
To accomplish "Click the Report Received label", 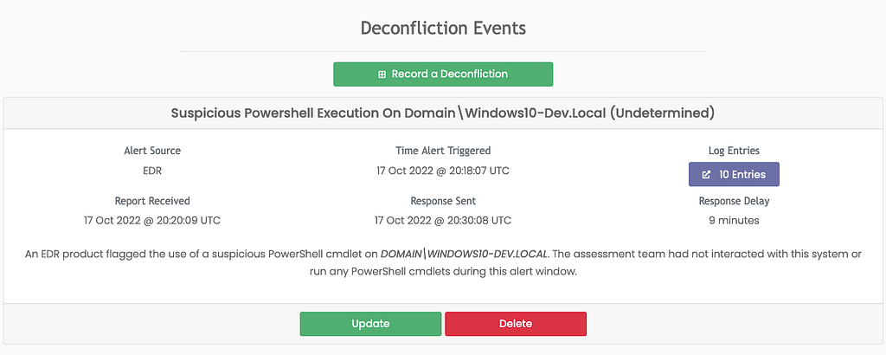I will point(152,201).
